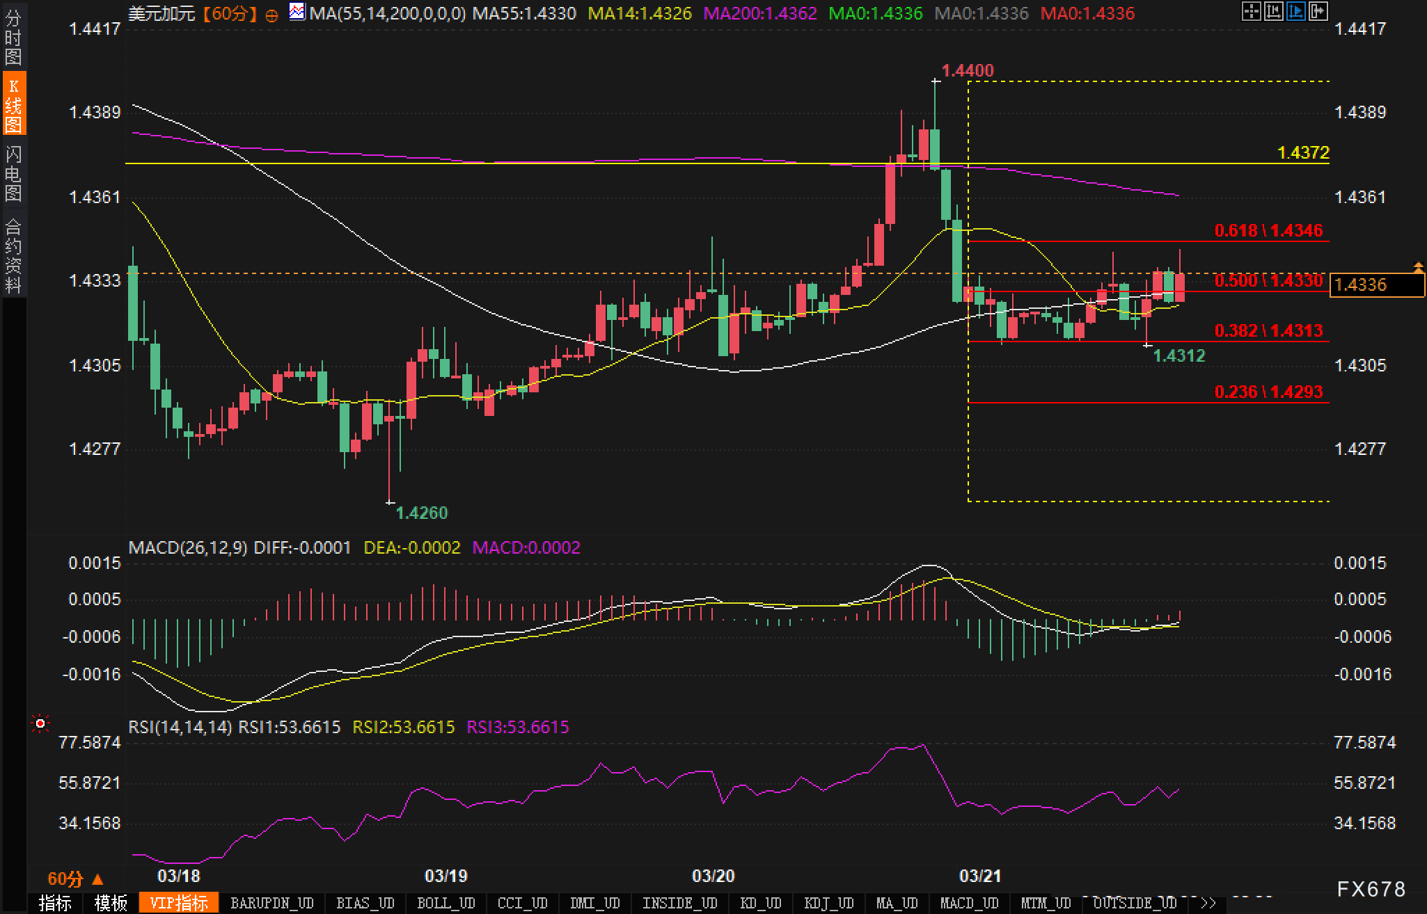Click the jump-to-start axis icon
The height and width of the screenshot is (914, 1427).
coord(1273,11)
